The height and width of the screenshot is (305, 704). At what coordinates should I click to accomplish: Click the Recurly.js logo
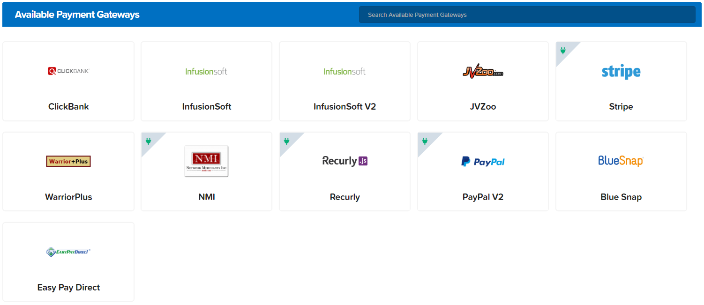click(345, 161)
